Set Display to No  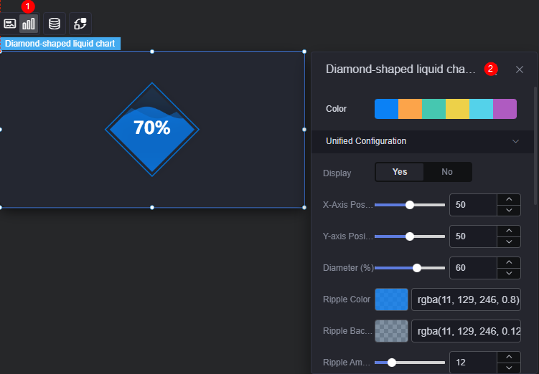click(x=447, y=172)
